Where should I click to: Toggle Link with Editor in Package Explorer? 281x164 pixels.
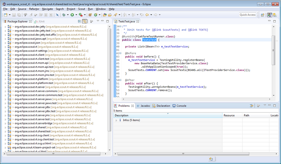pos(85,21)
